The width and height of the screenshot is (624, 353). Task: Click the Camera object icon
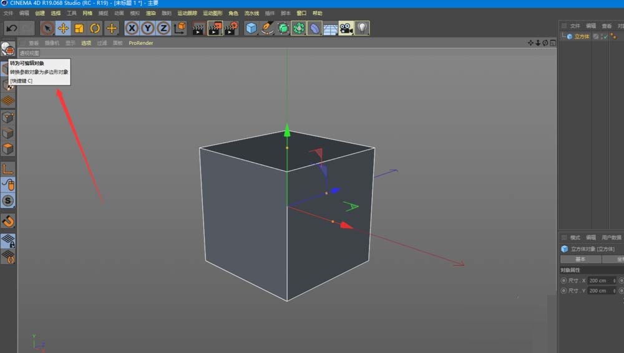[346, 28]
